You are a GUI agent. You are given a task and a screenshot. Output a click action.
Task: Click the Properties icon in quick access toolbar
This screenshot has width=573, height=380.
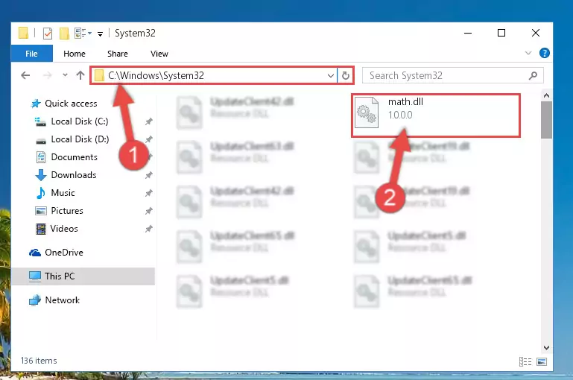click(48, 34)
